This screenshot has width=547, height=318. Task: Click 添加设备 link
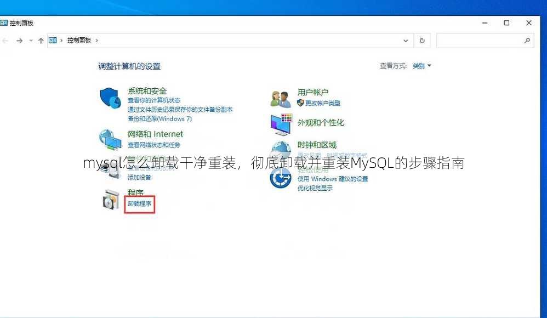pos(140,177)
